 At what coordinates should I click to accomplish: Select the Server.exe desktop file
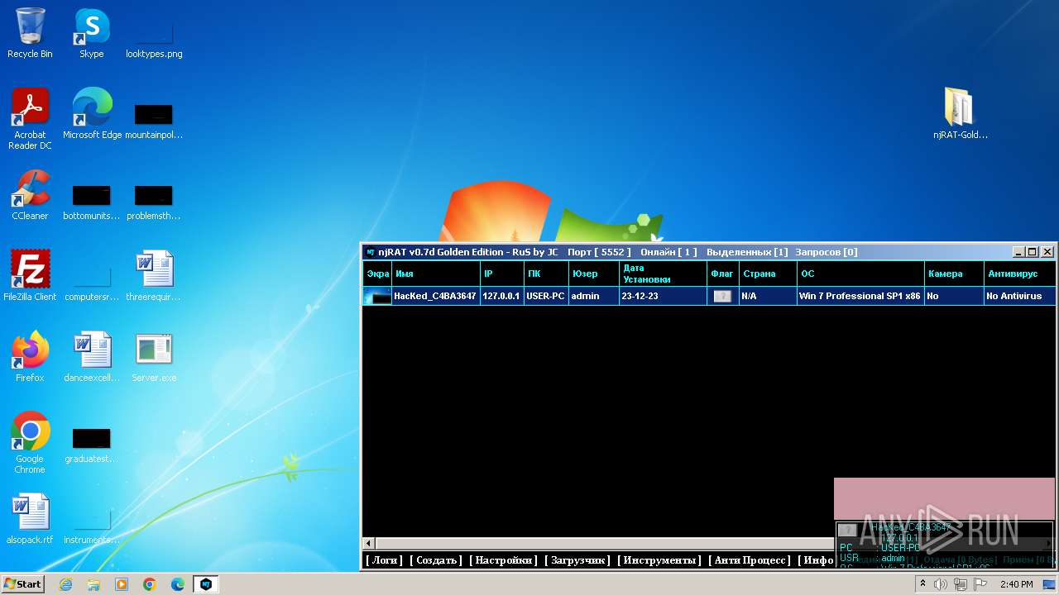(154, 357)
